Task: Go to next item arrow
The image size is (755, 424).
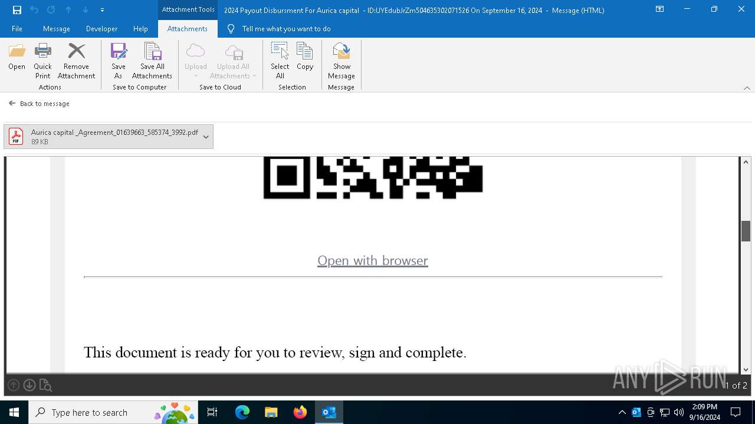Action: (86, 10)
